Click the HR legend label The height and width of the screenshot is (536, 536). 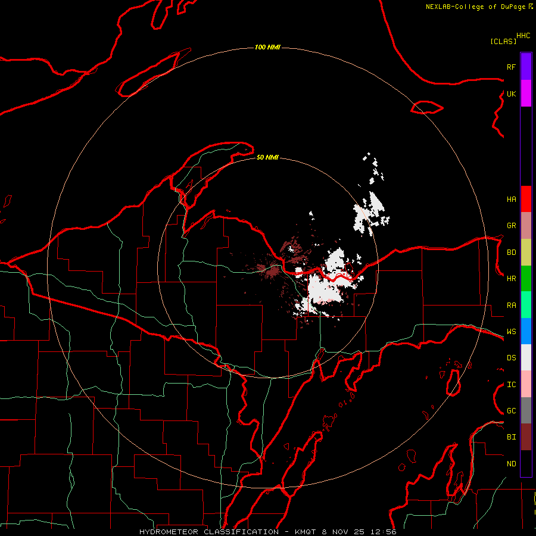click(511, 279)
